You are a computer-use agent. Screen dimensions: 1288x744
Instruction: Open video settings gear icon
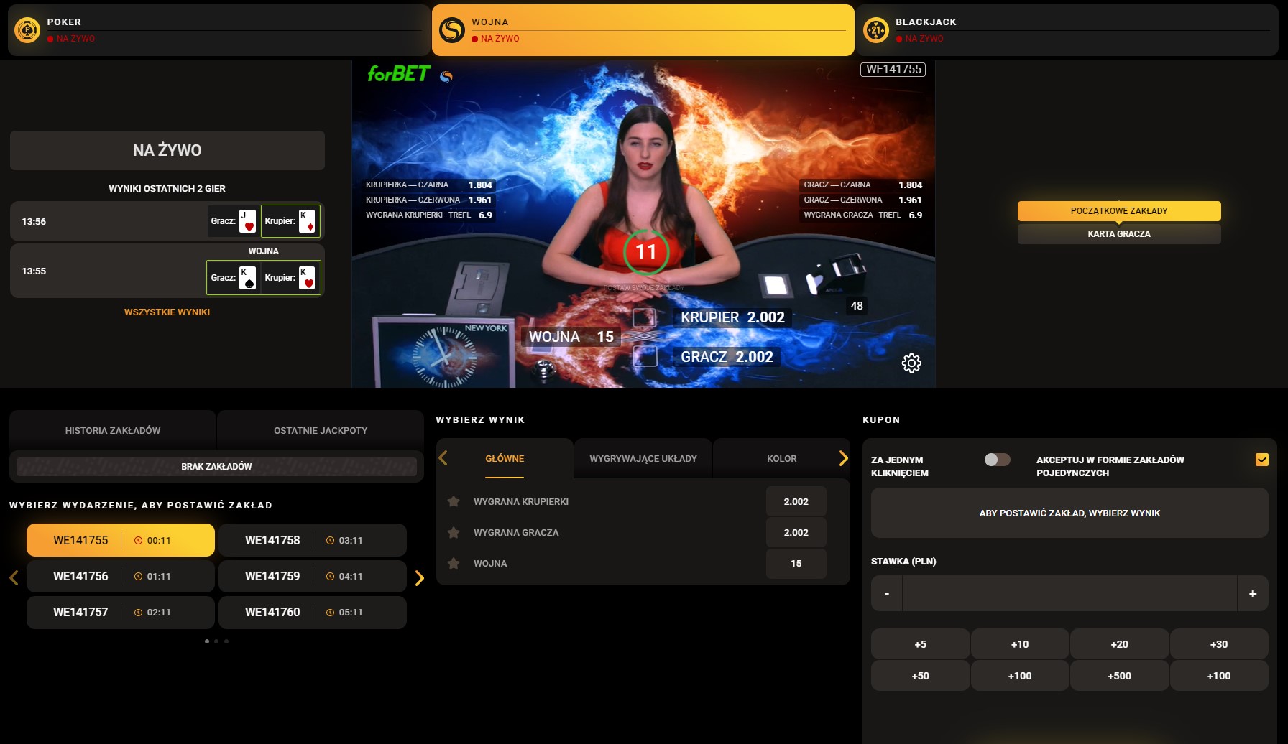(x=911, y=363)
